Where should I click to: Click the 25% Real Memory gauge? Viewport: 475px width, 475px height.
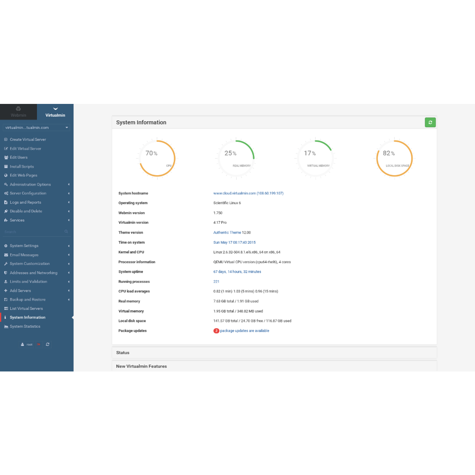point(236,158)
